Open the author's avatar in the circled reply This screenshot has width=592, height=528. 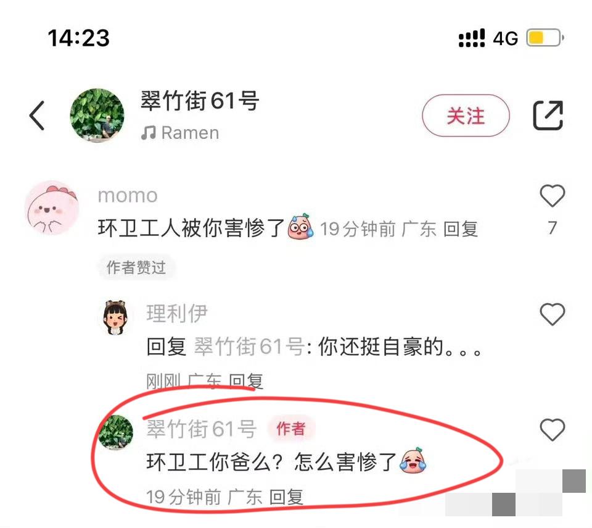click(115, 432)
